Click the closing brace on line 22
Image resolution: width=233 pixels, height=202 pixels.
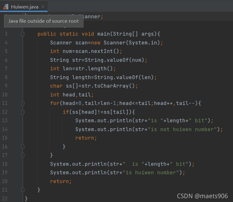(26, 199)
